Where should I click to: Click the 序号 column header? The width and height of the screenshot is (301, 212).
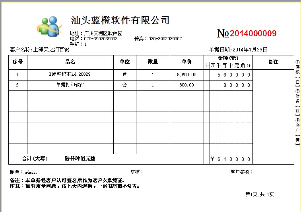tap(17, 62)
